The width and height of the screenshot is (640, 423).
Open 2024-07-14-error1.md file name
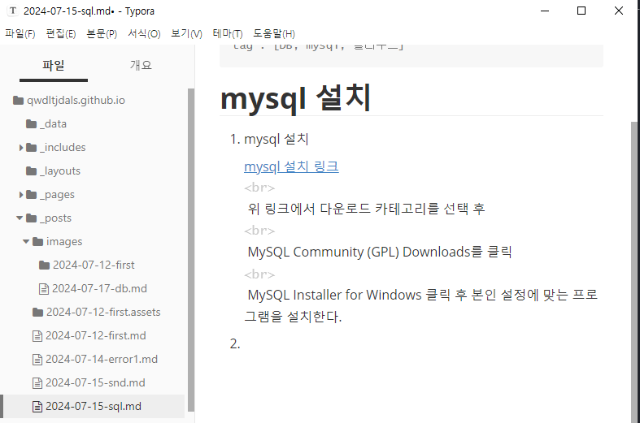pos(102,360)
